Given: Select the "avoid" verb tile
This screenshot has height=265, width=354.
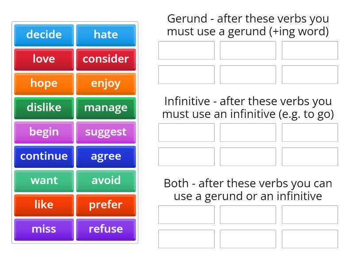Looking at the screenshot, I should click(x=106, y=181).
